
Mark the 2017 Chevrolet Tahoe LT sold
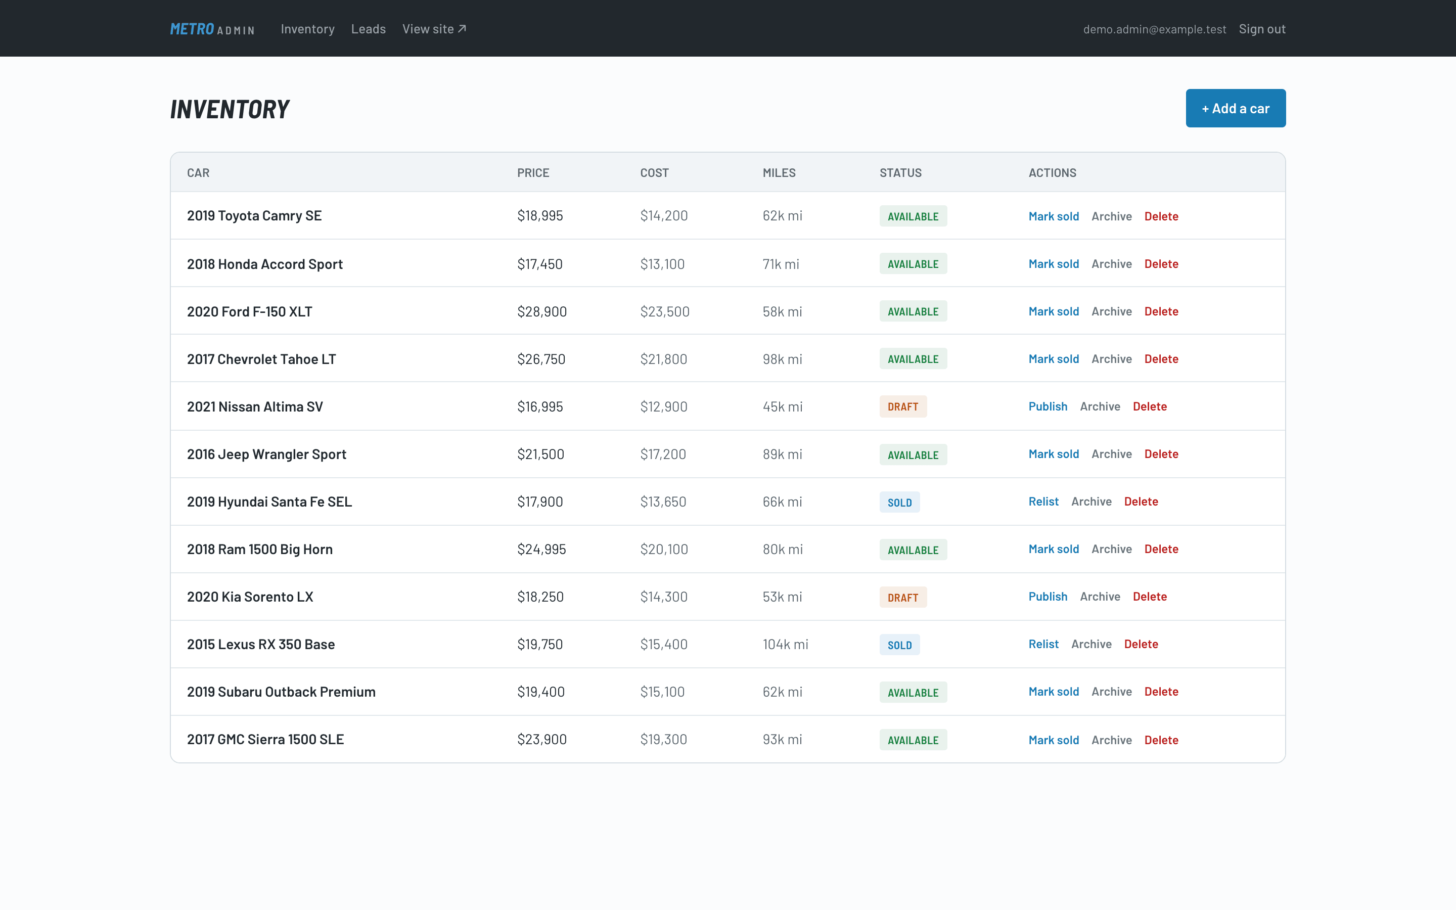(x=1054, y=359)
